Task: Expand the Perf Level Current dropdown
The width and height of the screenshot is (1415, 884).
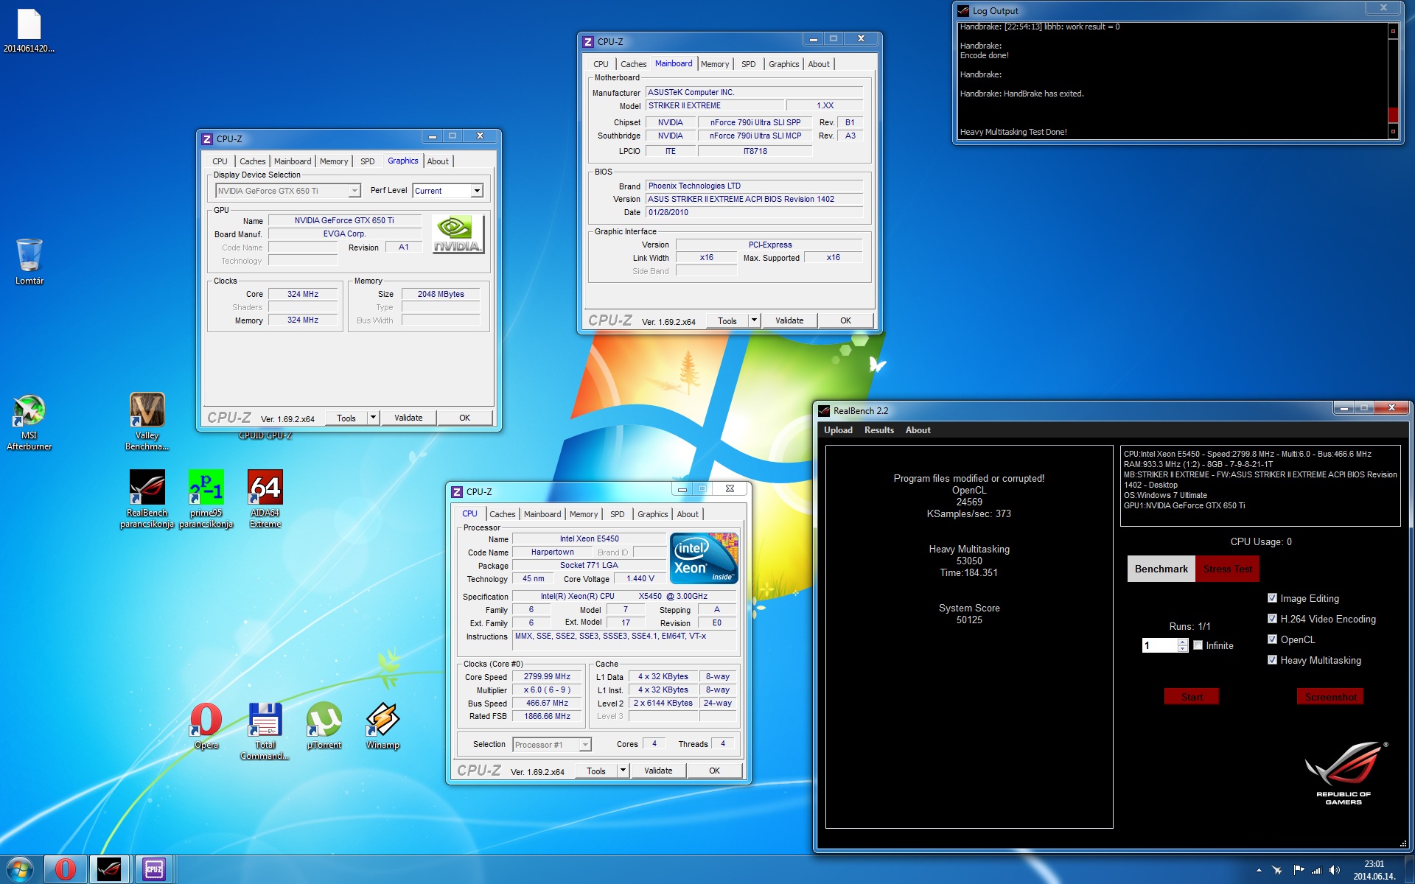Action: [x=477, y=191]
